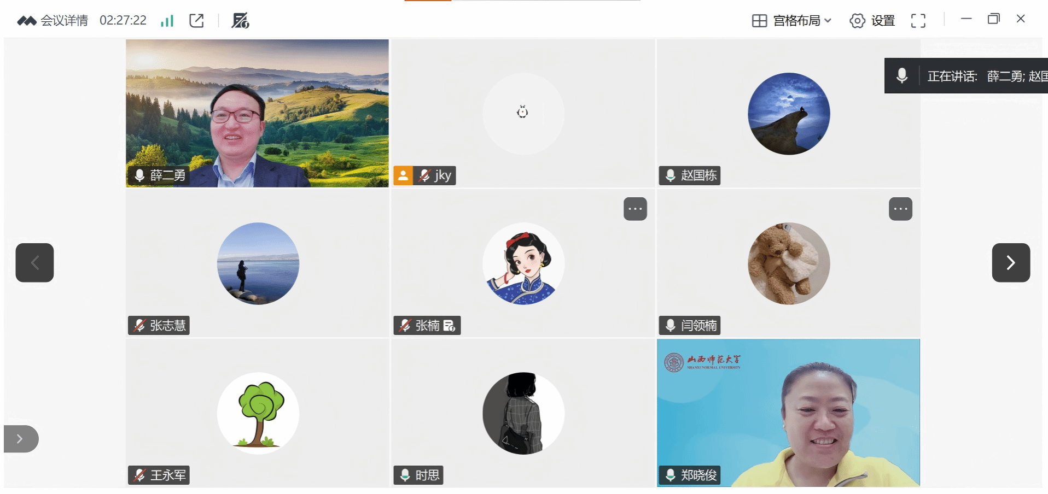
Task: Go to next page of participants
Action: (1011, 263)
